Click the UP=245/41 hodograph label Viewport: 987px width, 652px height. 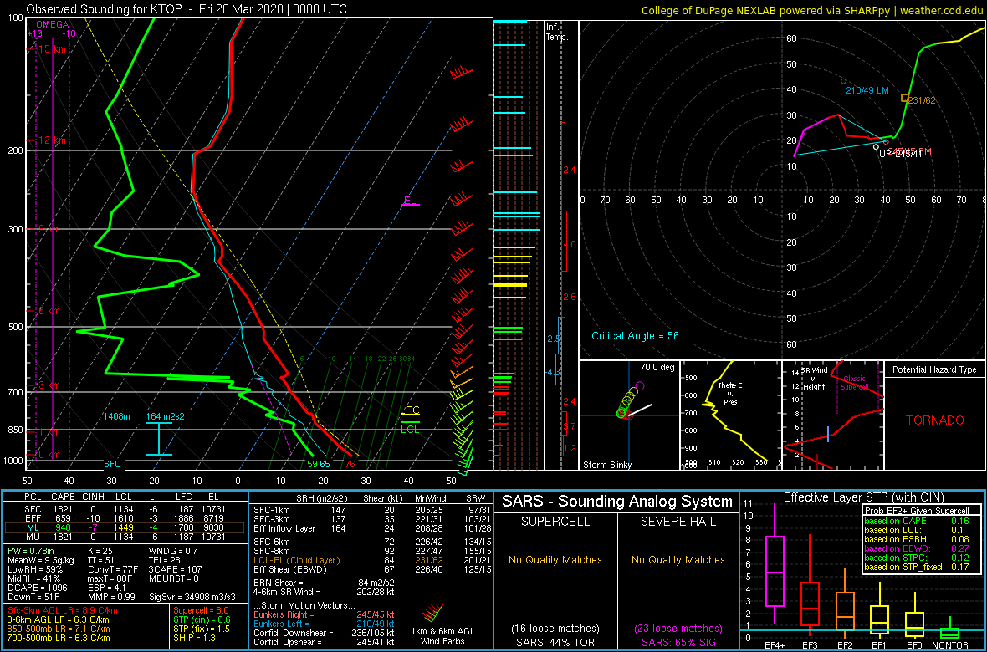[x=900, y=154]
